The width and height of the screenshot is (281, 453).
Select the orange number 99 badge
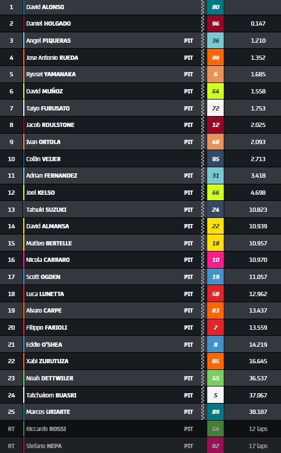tap(216, 57)
